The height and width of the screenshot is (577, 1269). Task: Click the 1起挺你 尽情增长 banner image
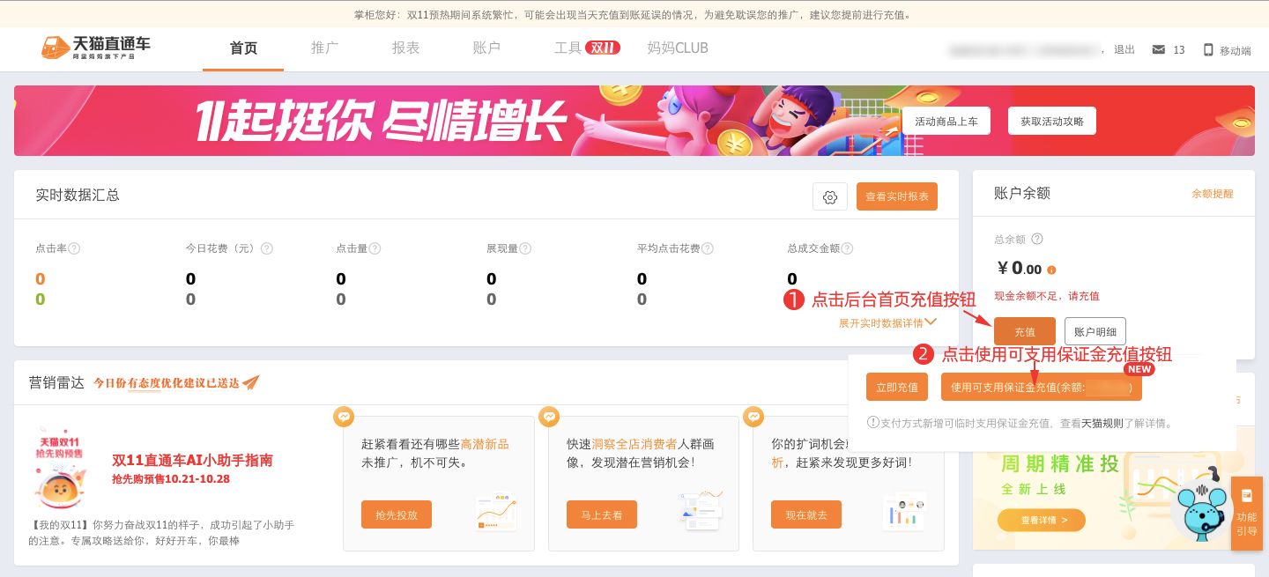coord(634,121)
